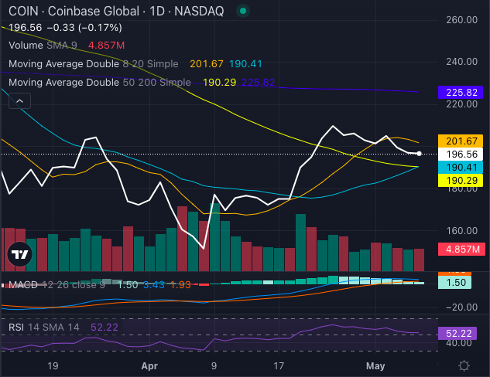The height and width of the screenshot is (377, 490).
Task: Click the 1.50 MACD histogram axis label
Action: click(x=454, y=283)
